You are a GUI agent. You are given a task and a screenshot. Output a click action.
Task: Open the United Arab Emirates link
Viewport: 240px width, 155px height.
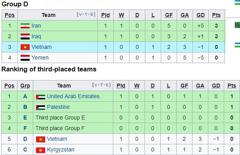tap(73, 96)
